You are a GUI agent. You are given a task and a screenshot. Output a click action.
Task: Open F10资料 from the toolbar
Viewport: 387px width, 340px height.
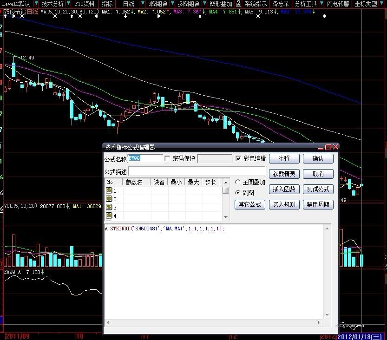tap(85, 4)
